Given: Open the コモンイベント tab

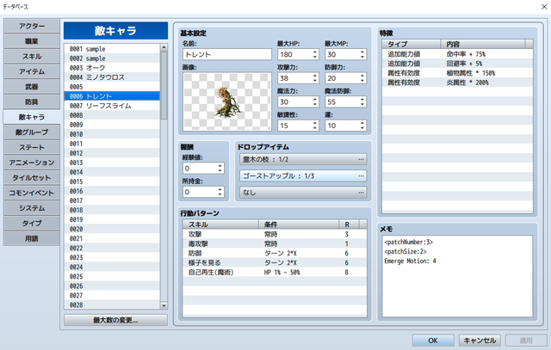Looking at the screenshot, I should click(x=32, y=193).
